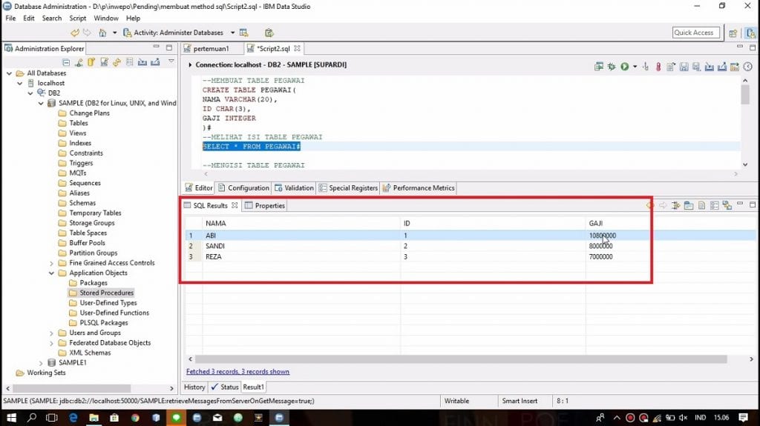Viewport: 760px width, 426px height.
Task: Click the red thermometer icon in editor toolbar
Action: 658,67
